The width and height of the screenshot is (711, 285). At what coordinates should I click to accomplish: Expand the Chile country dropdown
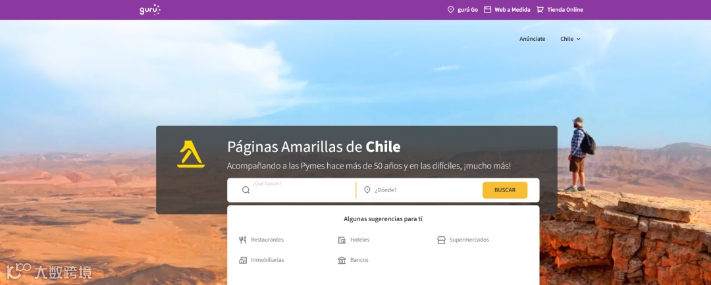point(570,39)
